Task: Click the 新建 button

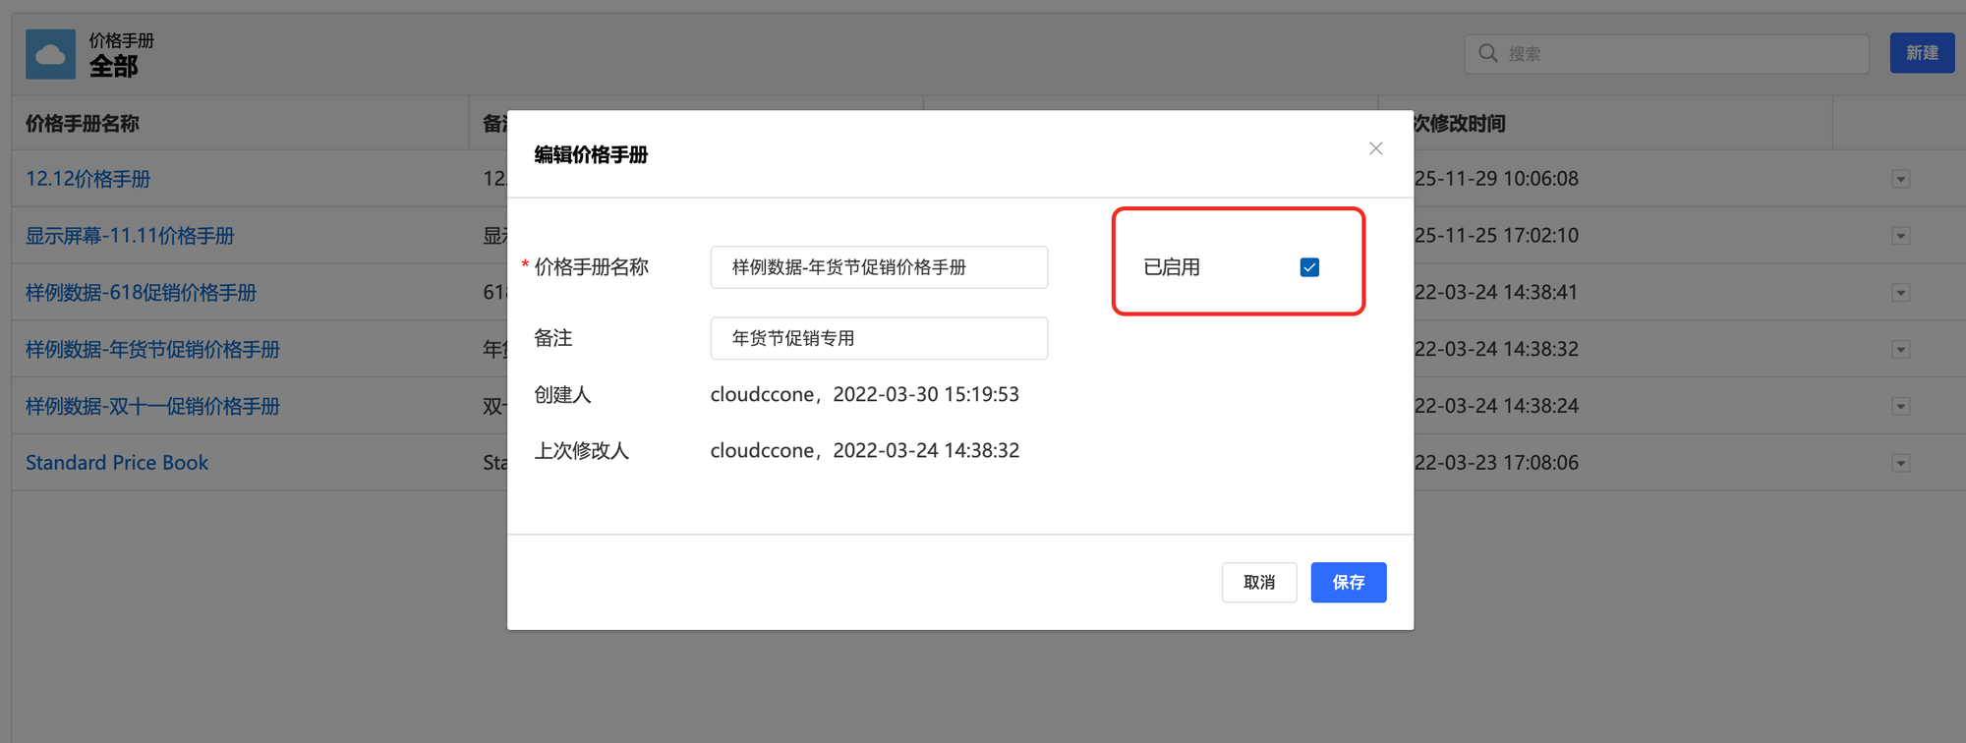Action: pos(1921,53)
